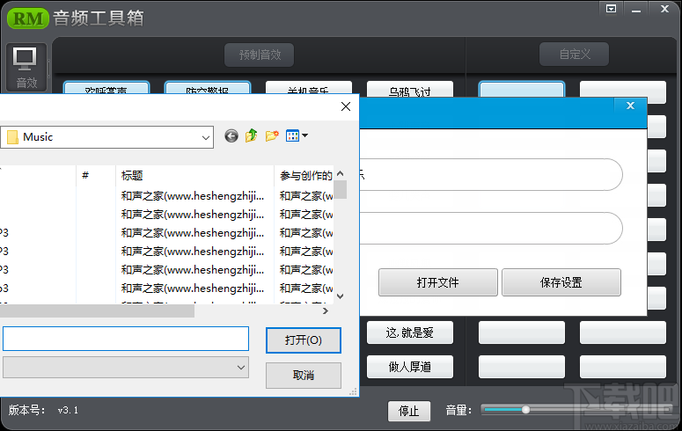Open the view menu icon in file dialog
This screenshot has height=431, width=682.
point(297,136)
